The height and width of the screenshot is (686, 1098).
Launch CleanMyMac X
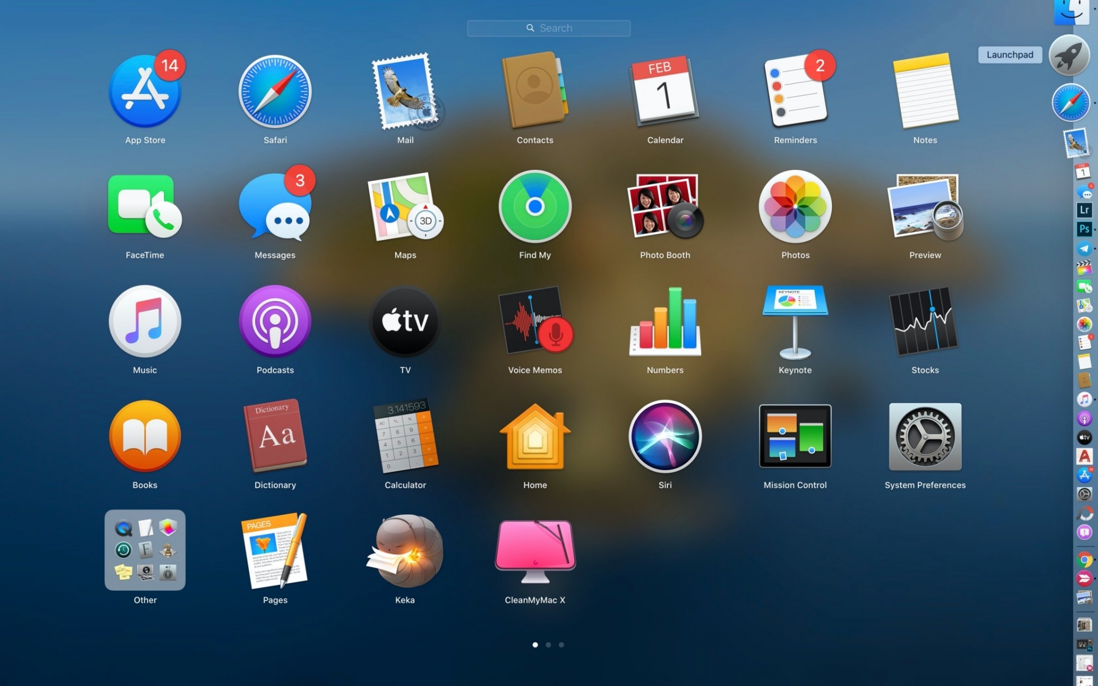click(535, 551)
